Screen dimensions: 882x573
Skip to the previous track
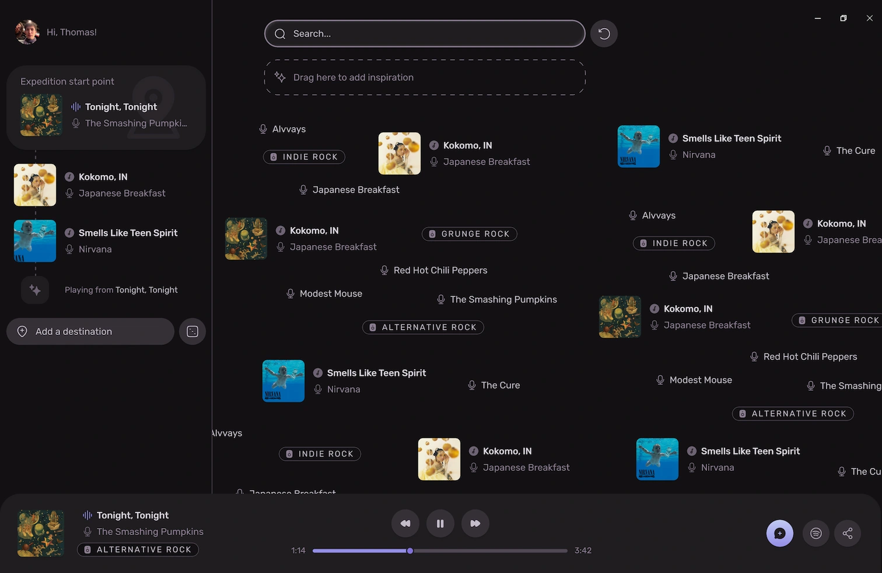pyautogui.click(x=405, y=523)
